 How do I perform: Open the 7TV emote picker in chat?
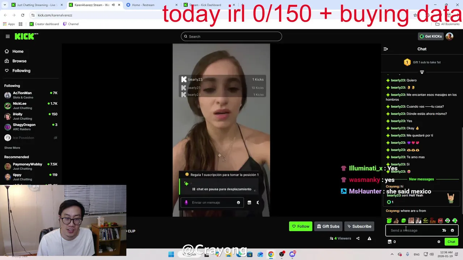pos(444,230)
